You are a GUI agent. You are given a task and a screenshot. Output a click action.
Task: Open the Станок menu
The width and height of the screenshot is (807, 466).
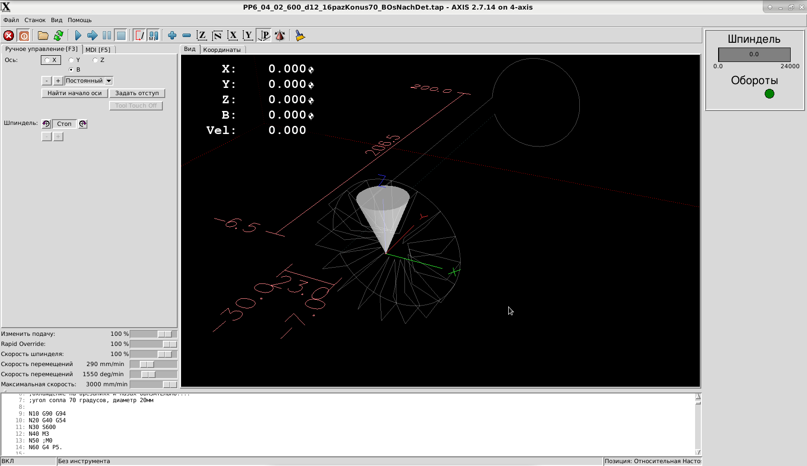(x=35, y=20)
